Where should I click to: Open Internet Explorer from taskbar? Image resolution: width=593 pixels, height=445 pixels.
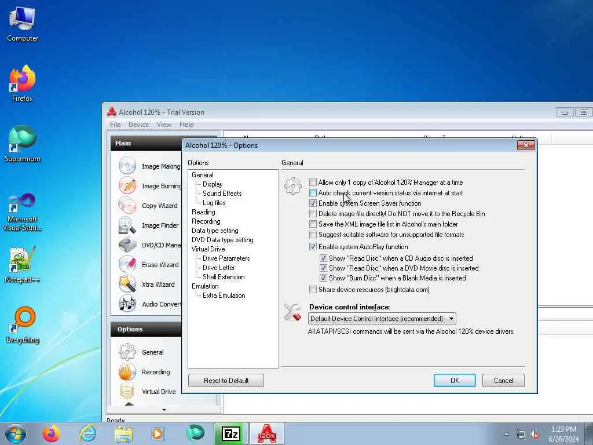pos(87,433)
